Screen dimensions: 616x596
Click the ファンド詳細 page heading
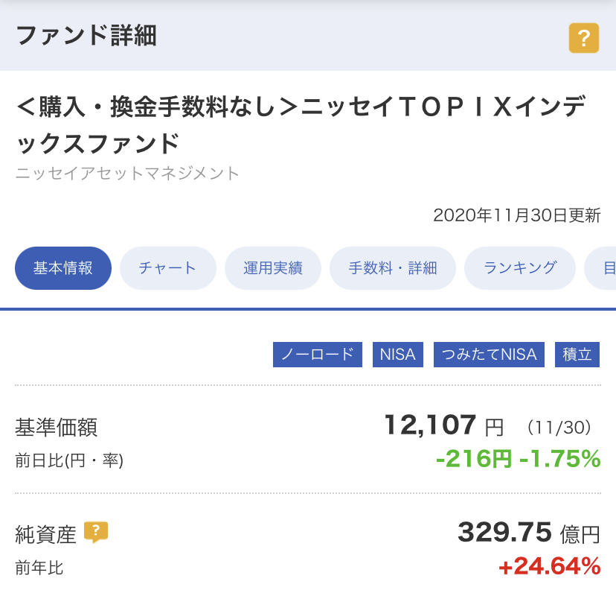86,36
